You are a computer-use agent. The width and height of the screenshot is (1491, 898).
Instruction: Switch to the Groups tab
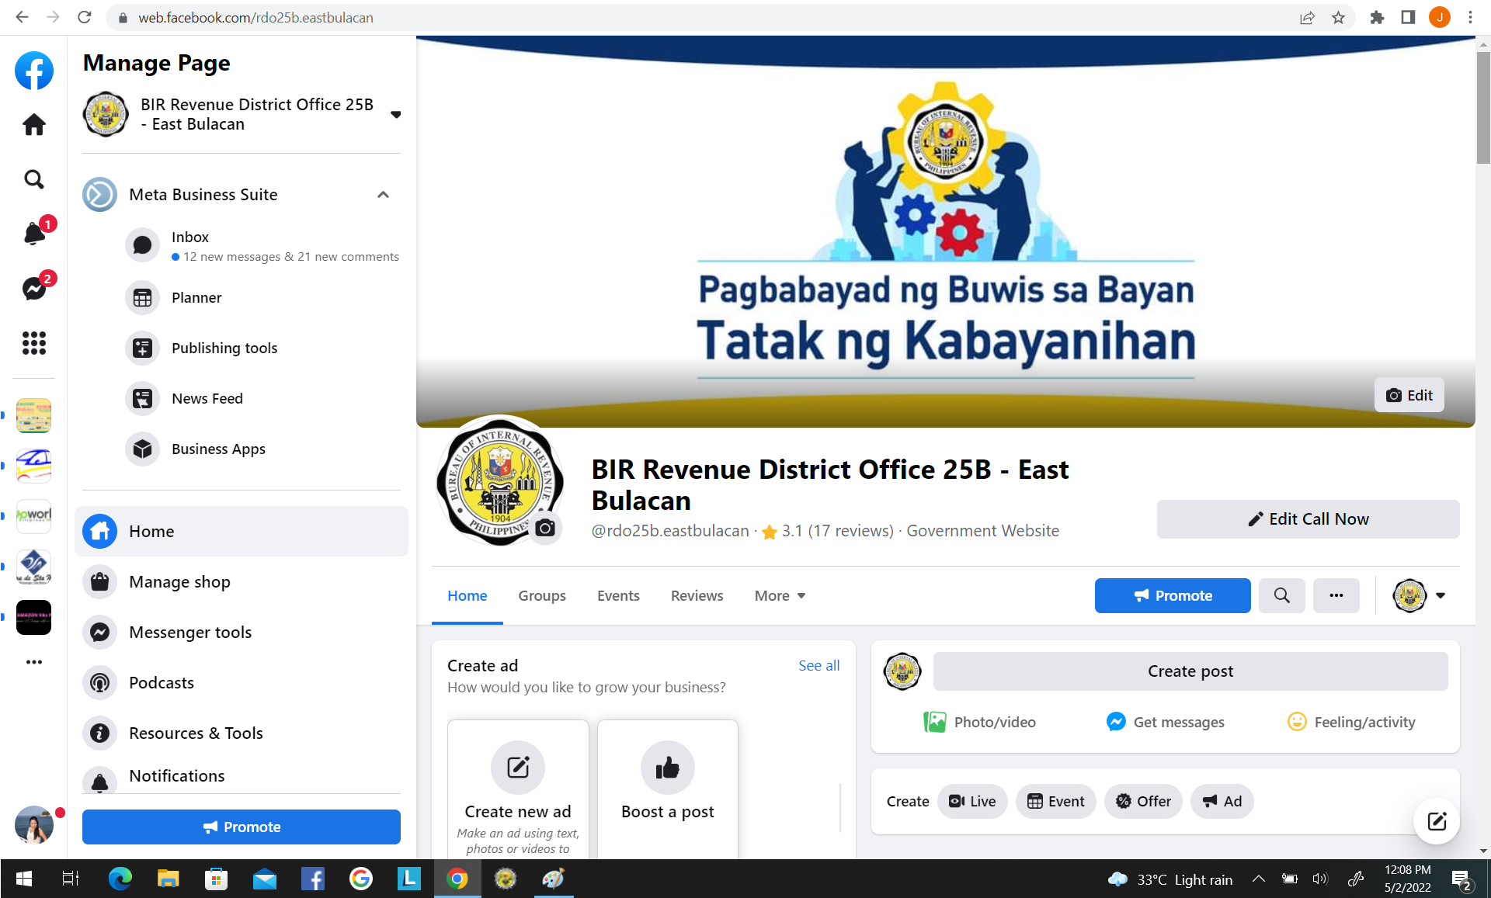click(542, 595)
